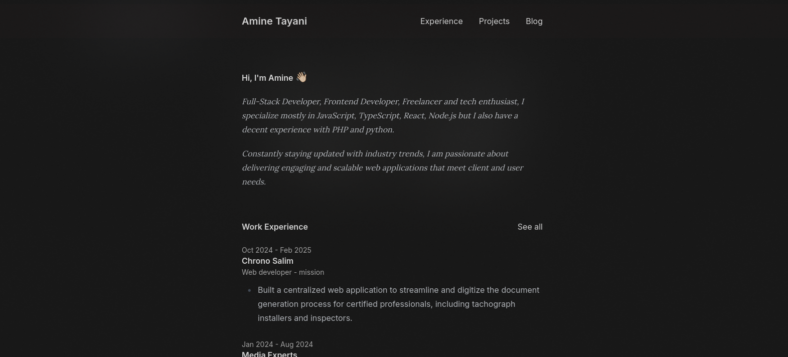Screen dimensions: 788x357
Task: Click the word TypeScript in the intro
Action: (x=379, y=115)
